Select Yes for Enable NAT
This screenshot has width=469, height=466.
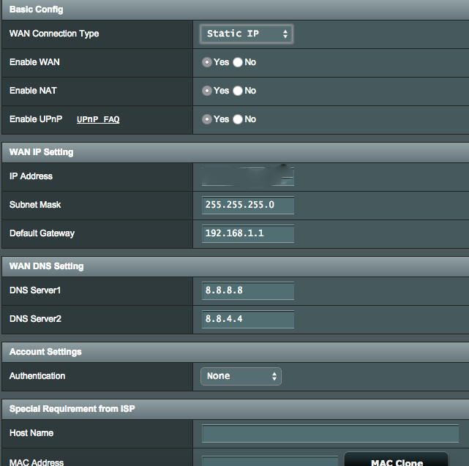[x=207, y=91]
